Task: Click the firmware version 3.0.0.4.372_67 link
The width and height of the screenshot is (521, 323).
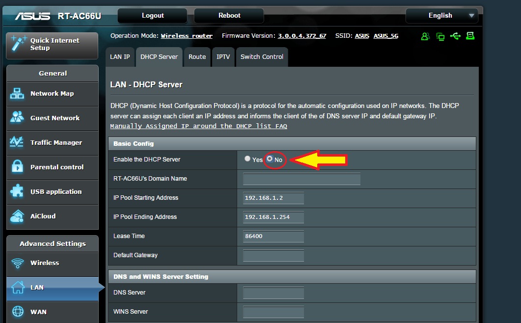Action: click(x=302, y=36)
